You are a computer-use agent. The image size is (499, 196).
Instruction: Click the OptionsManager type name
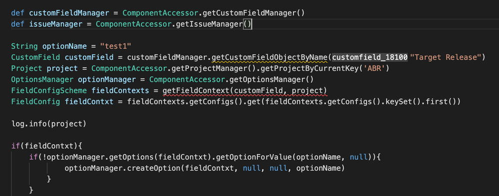pos(42,80)
